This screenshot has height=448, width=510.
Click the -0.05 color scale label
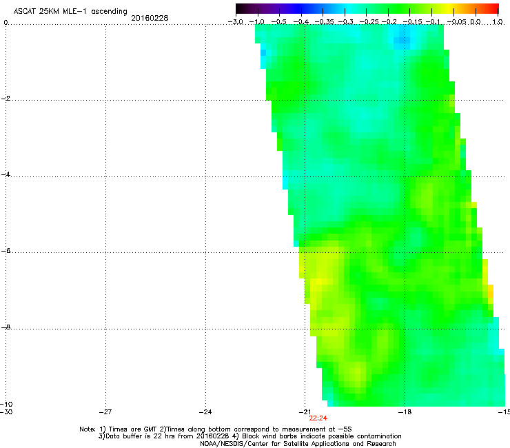click(457, 22)
